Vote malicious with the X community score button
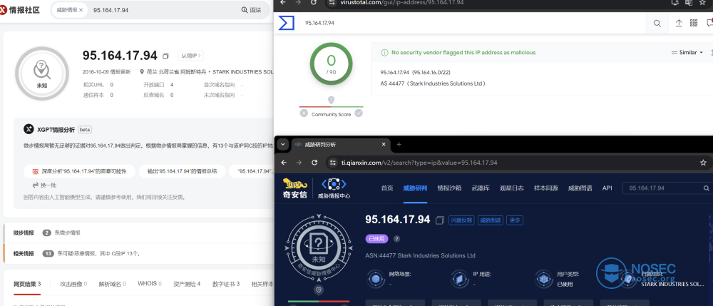Image resolution: width=713 pixels, height=306 pixels. 304,113
